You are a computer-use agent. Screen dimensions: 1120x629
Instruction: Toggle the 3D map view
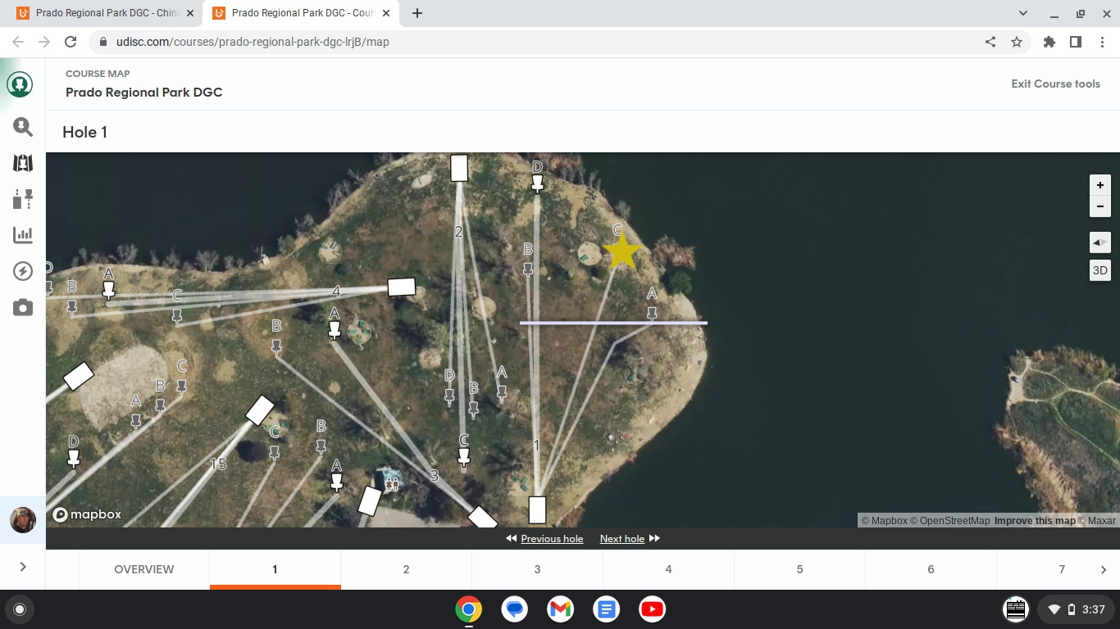[x=1100, y=270]
